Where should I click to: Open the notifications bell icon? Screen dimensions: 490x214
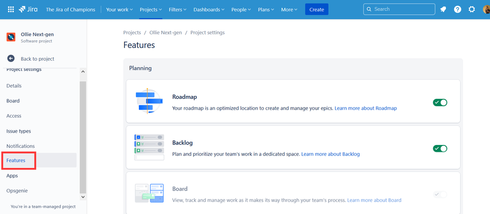coord(443,9)
